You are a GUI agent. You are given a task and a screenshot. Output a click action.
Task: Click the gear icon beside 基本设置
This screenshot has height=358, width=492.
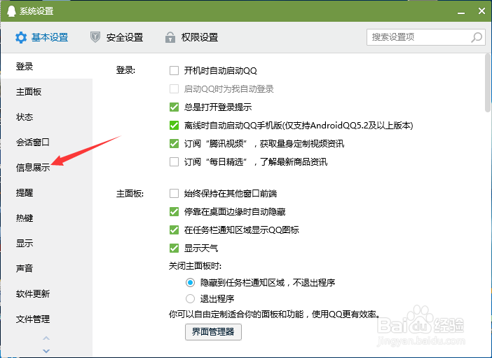[21, 37]
